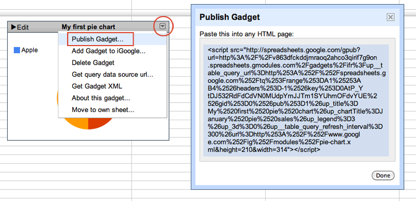This screenshot has height=201, width=416.
Task: Select Add Gadget to iGoogle...
Action: 109,51
